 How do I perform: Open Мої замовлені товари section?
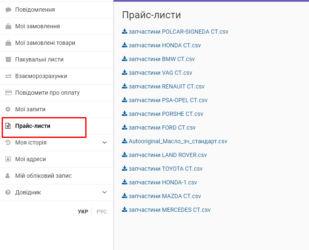[57, 43]
